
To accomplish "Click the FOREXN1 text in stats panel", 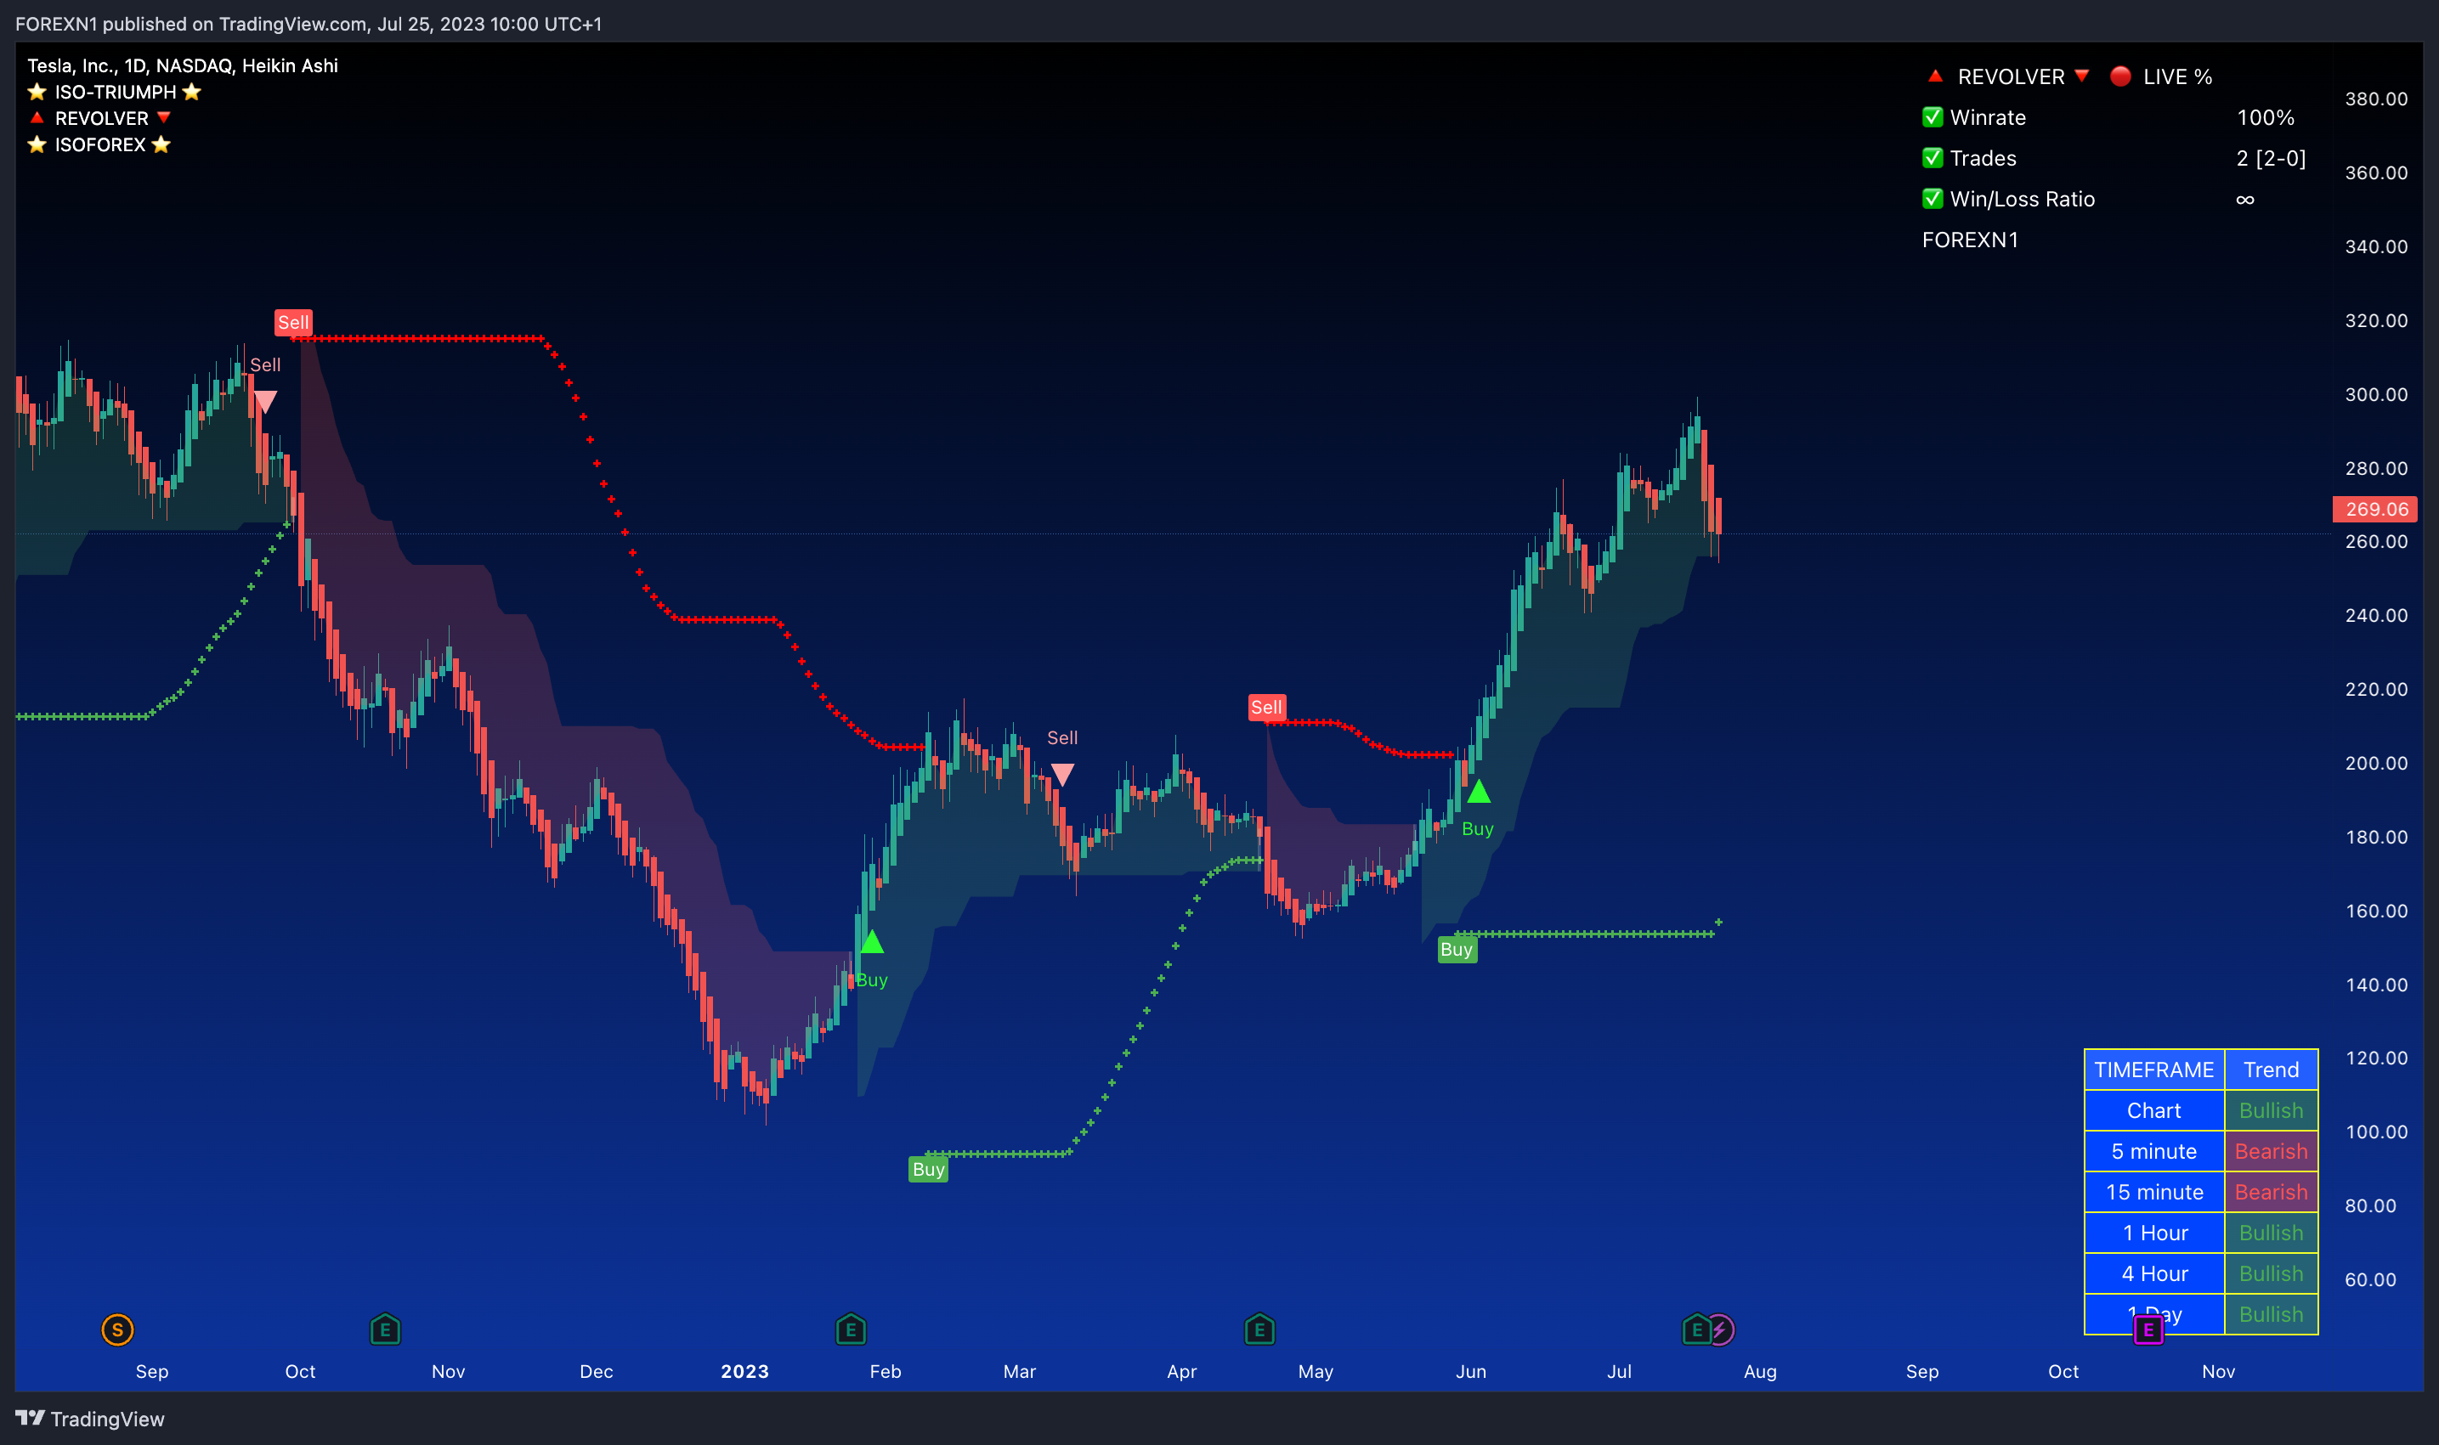I will (x=1970, y=240).
